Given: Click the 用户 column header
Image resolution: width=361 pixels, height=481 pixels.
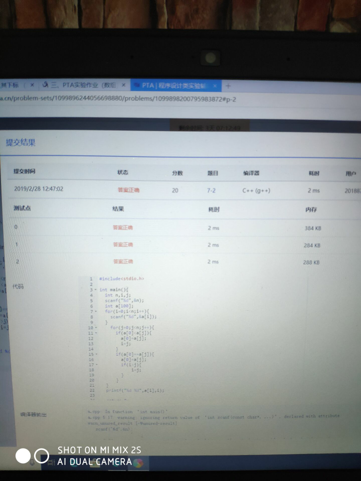Looking at the screenshot, I should tap(350, 174).
